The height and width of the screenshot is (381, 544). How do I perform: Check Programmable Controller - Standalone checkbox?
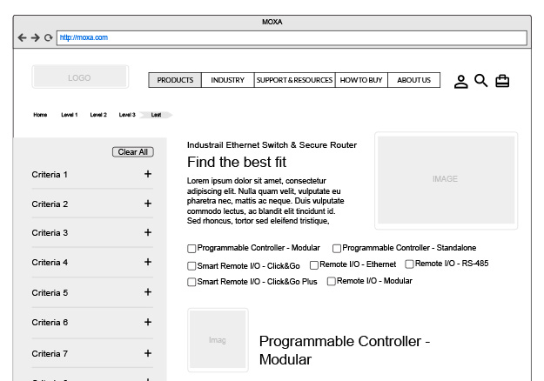337,249
